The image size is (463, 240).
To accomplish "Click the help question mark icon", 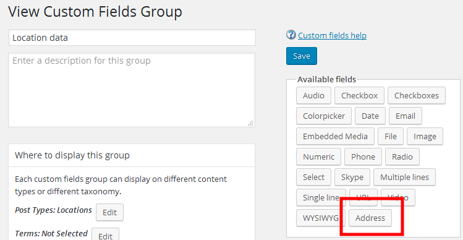I will (x=291, y=35).
